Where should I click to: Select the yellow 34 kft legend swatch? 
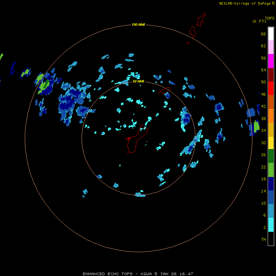tap(271, 143)
